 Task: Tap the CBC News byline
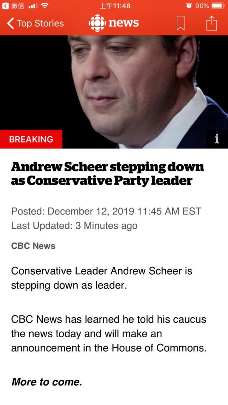[33, 246]
